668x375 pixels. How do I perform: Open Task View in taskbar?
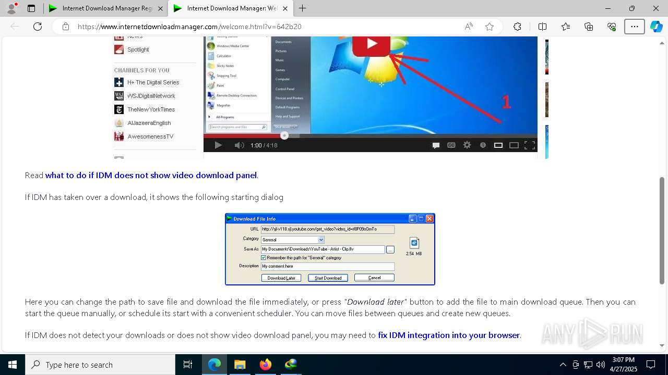tap(188, 365)
